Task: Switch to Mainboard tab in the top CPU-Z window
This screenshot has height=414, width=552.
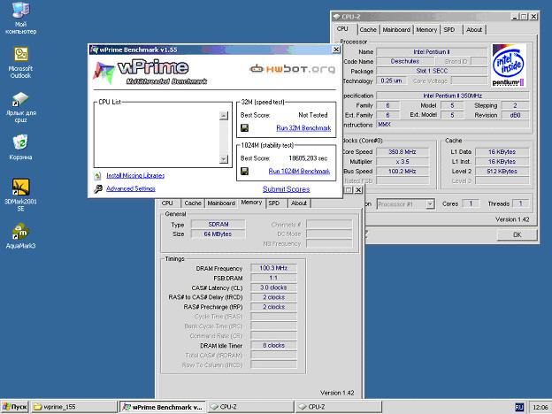Action: 396,30
